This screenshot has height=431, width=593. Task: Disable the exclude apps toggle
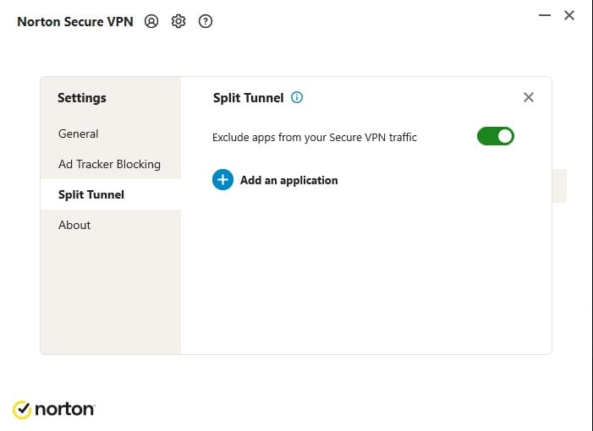[496, 136]
